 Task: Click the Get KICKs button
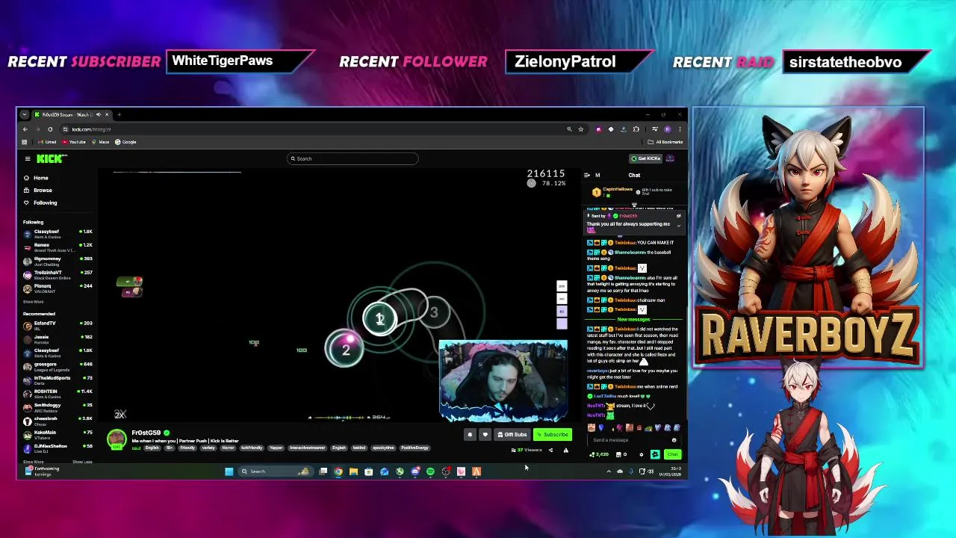(645, 158)
